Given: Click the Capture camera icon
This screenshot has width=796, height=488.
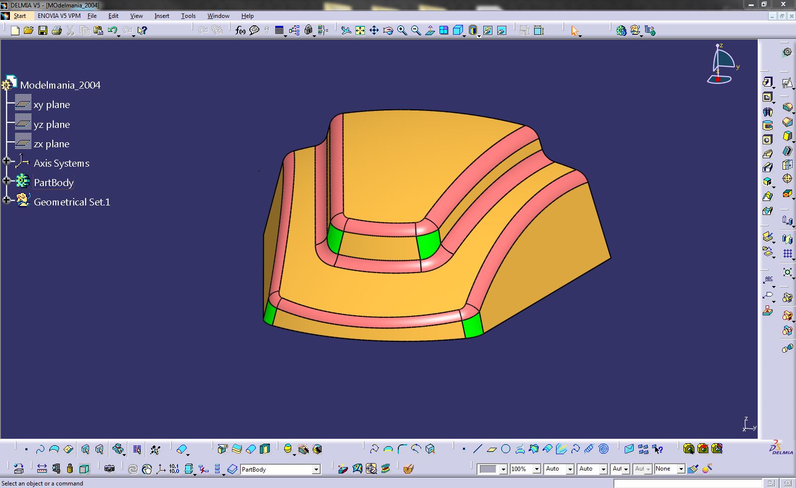Looking at the screenshot, I should [x=110, y=469].
